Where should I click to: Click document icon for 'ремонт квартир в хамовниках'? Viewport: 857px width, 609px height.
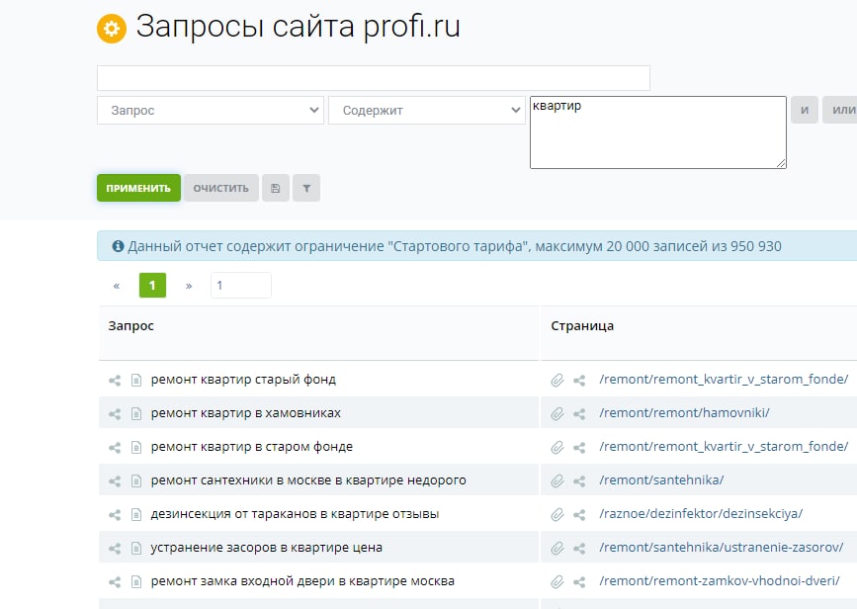136,414
